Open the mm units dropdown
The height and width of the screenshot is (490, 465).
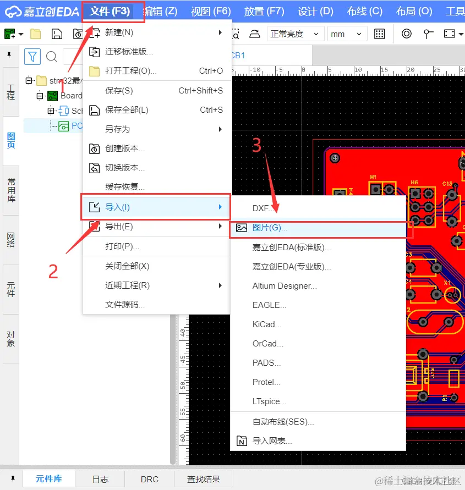tap(347, 34)
